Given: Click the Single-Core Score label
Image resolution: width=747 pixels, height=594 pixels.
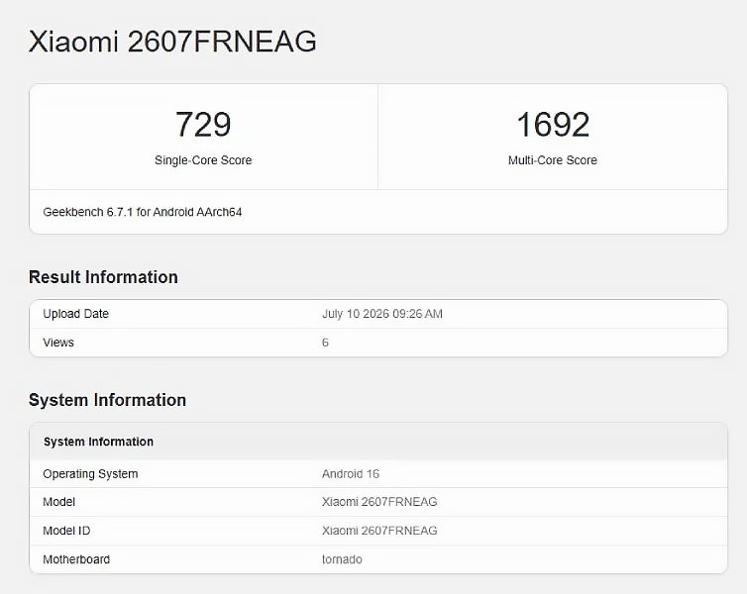Looking at the screenshot, I should pos(203,160).
